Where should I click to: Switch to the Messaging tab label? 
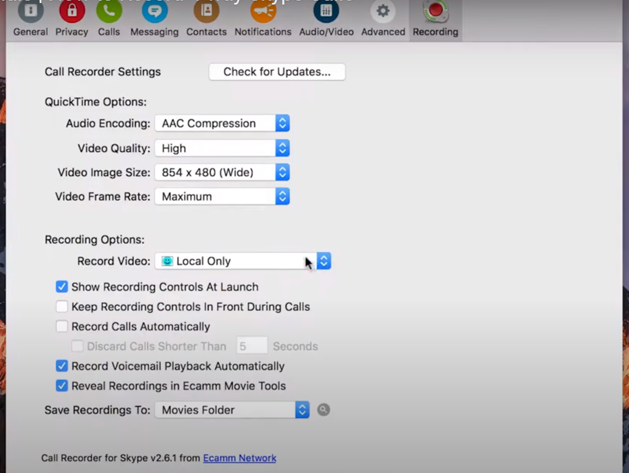(x=154, y=32)
